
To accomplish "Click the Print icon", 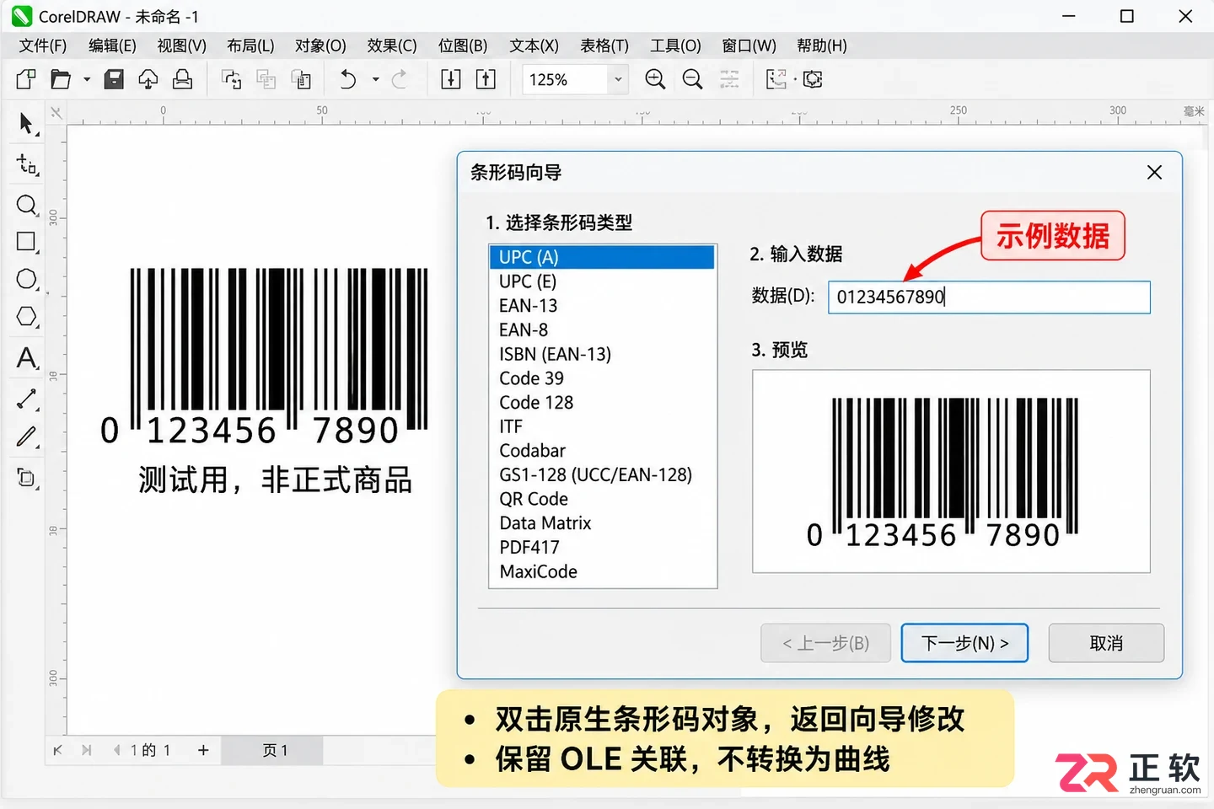I will click(182, 79).
